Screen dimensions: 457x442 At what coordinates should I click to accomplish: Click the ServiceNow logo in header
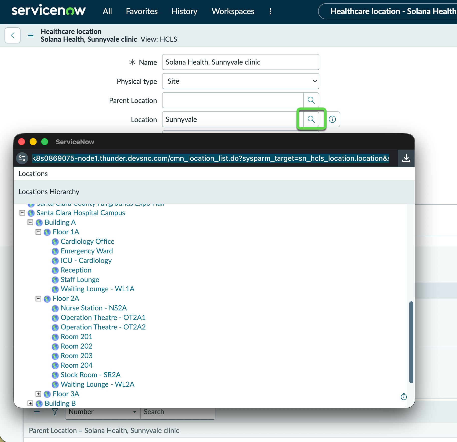click(48, 11)
